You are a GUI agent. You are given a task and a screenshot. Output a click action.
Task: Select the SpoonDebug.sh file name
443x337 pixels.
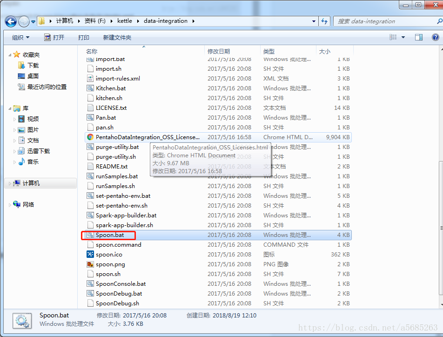[x=117, y=303]
